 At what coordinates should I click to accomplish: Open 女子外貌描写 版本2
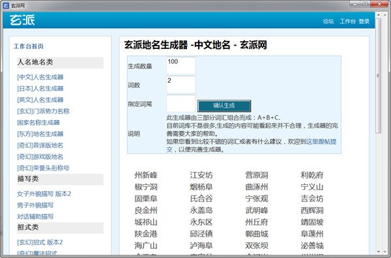44,194
